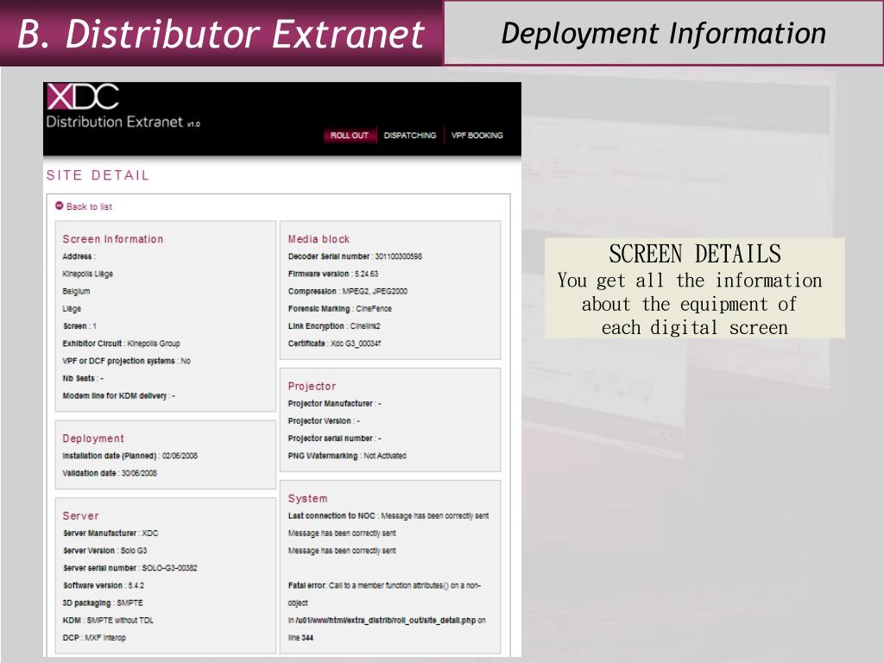Click the SCREEN DETAILS callout heading
The width and height of the screenshot is (884, 663).
point(695,254)
